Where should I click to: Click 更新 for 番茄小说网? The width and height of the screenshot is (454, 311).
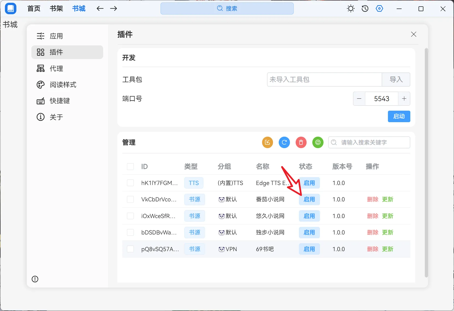click(388, 199)
